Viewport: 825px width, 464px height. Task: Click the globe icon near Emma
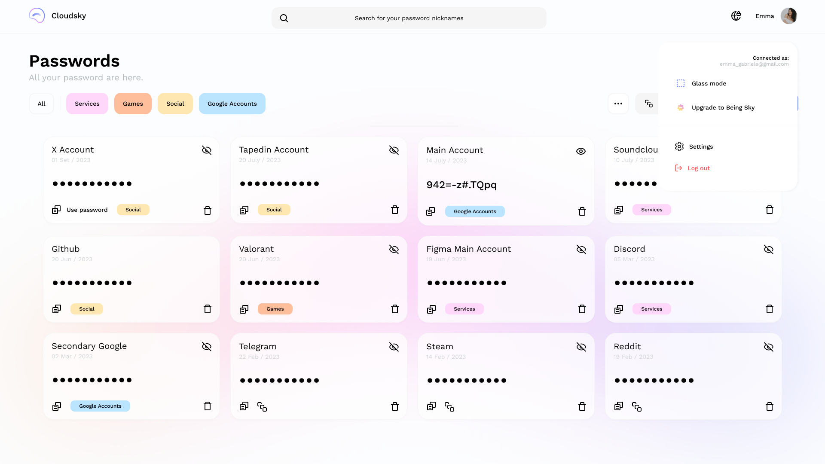tap(736, 16)
